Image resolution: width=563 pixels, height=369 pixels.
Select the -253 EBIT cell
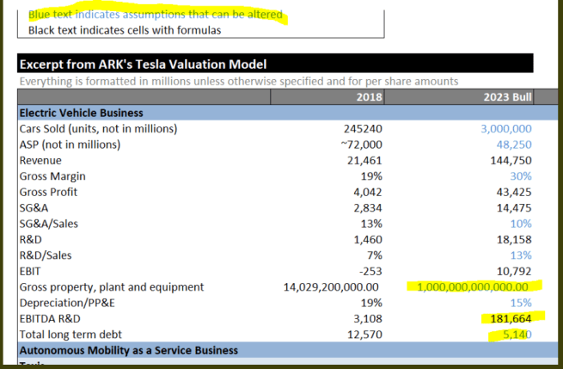click(x=370, y=271)
